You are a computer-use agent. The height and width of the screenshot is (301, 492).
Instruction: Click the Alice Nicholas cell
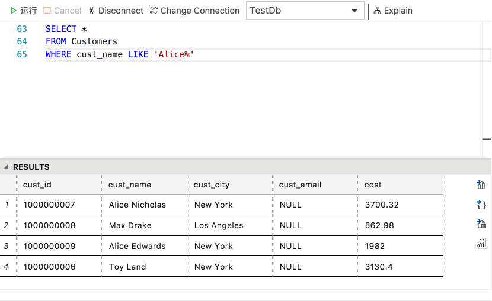click(144, 205)
